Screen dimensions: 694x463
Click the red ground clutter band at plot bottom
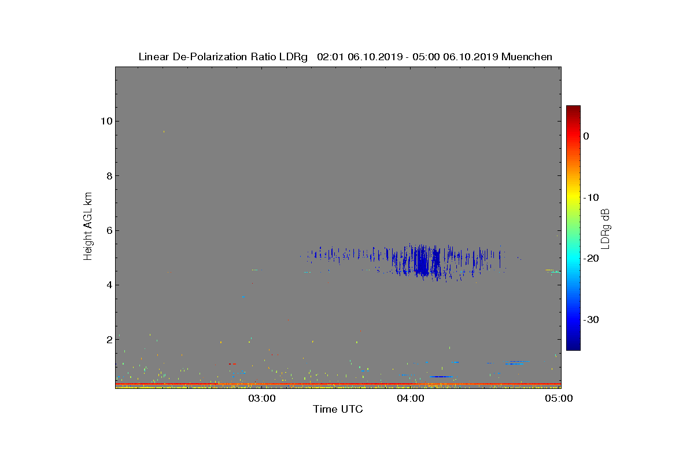[338, 384]
